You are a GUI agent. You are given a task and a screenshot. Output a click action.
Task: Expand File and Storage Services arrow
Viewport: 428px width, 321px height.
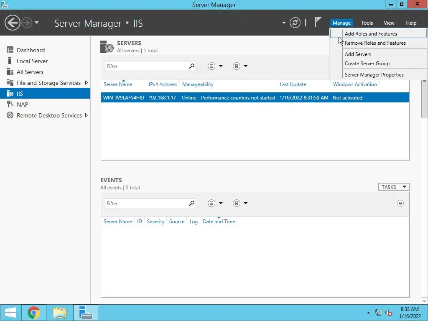[87, 83]
